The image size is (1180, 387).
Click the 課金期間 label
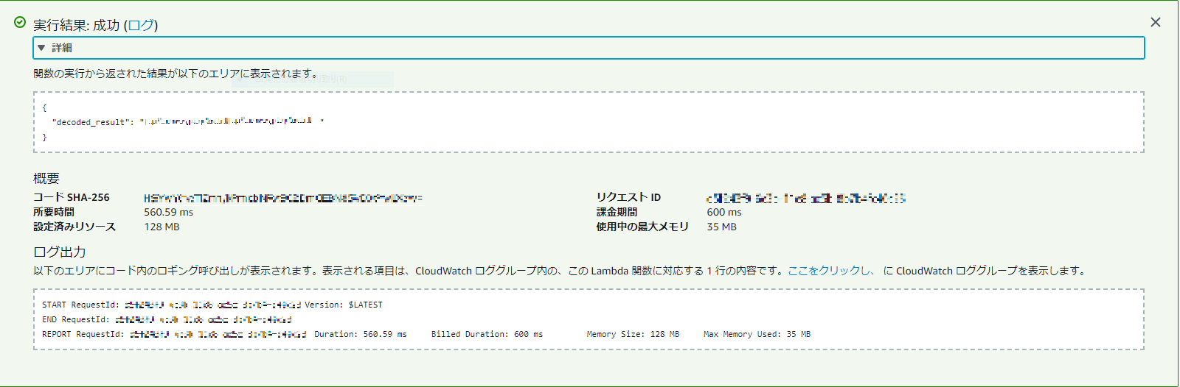point(617,212)
